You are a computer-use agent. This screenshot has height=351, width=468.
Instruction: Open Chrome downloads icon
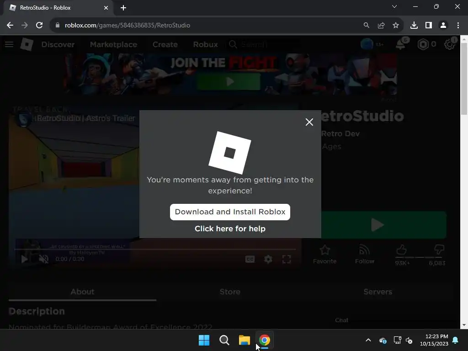click(x=414, y=26)
